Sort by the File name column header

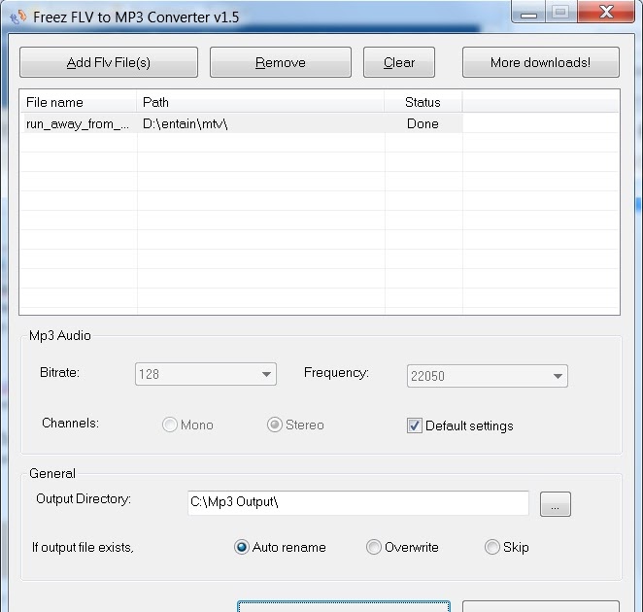[79, 102]
